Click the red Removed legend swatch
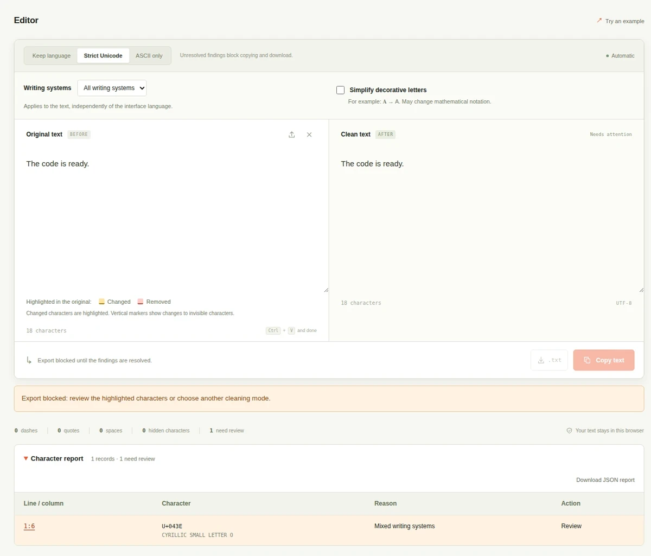 141,302
